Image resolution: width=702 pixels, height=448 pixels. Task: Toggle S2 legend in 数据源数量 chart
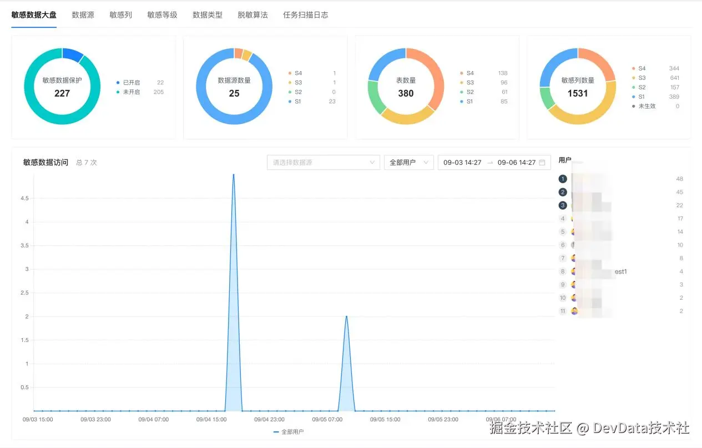coord(295,92)
